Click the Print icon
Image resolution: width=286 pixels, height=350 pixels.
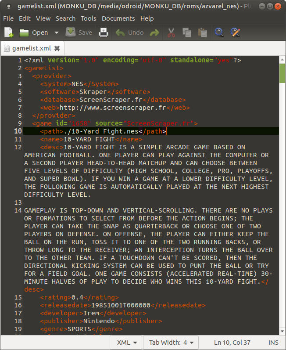click(103, 32)
